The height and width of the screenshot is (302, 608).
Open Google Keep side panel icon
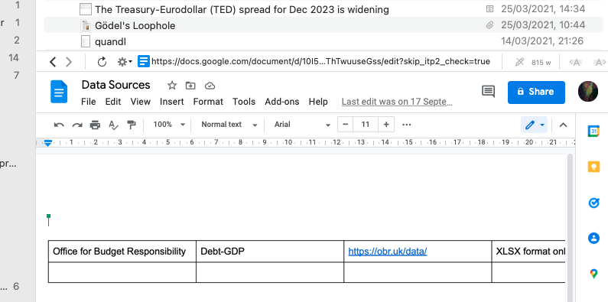point(593,167)
